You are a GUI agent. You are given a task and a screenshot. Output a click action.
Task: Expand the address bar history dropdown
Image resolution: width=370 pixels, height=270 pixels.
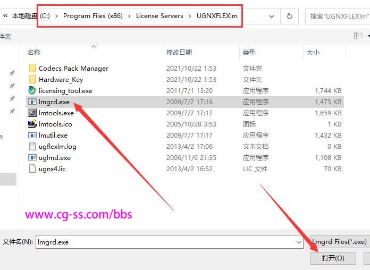point(271,16)
